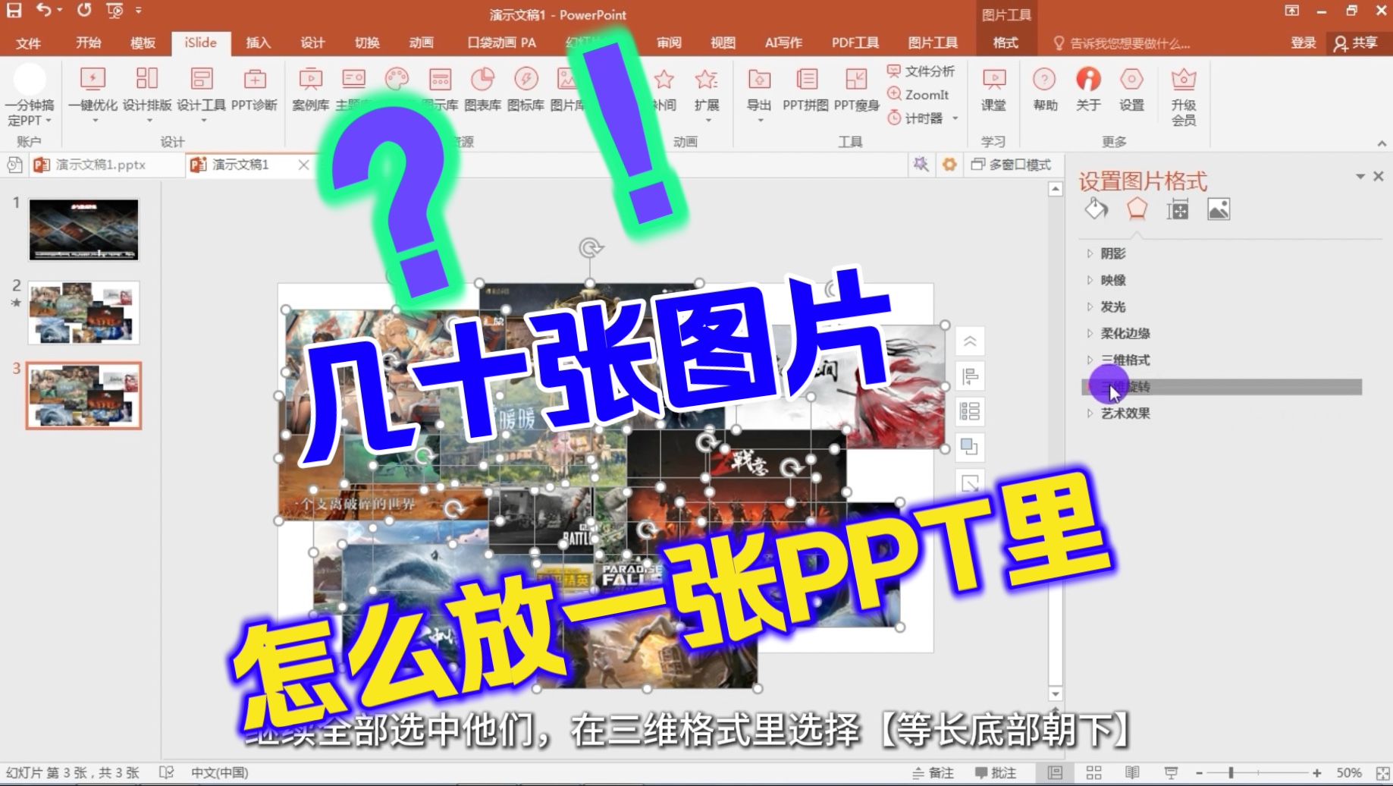Open the Picture settings icon in format pane
The width and height of the screenshot is (1393, 786).
pyautogui.click(x=1219, y=209)
